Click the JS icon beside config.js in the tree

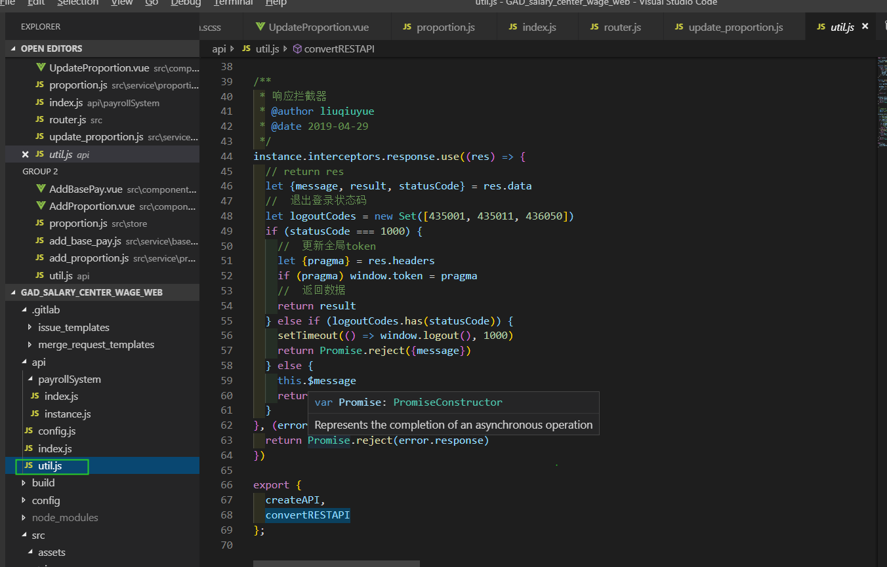pos(29,431)
